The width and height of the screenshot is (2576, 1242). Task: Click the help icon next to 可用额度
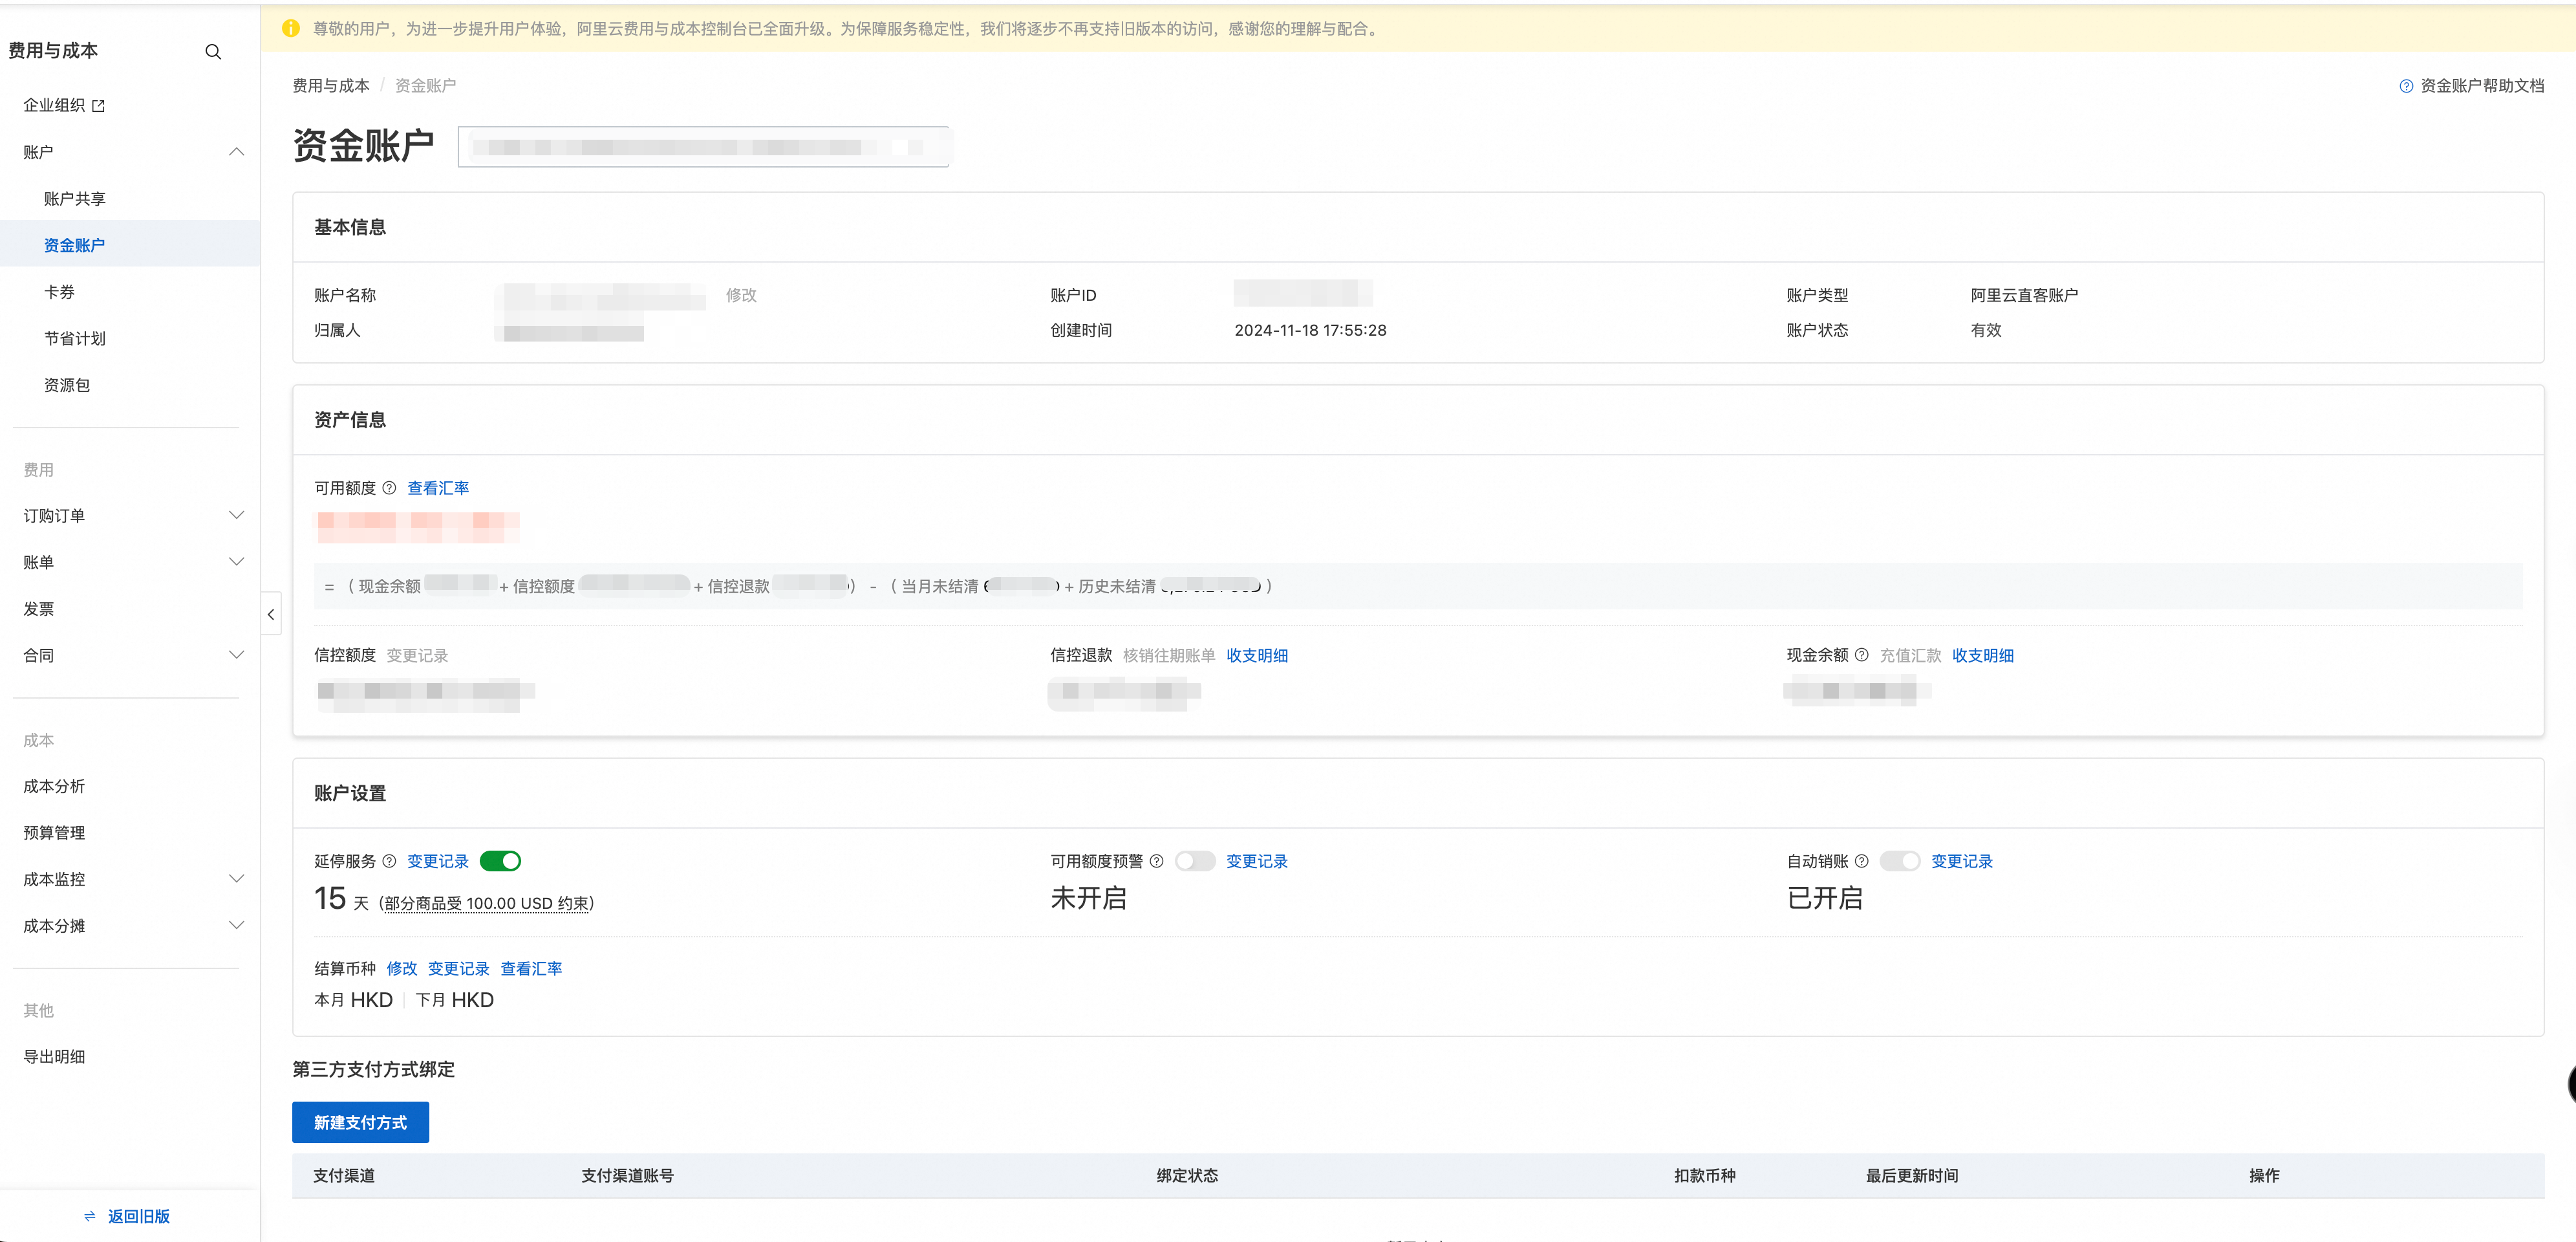(389, 488)
